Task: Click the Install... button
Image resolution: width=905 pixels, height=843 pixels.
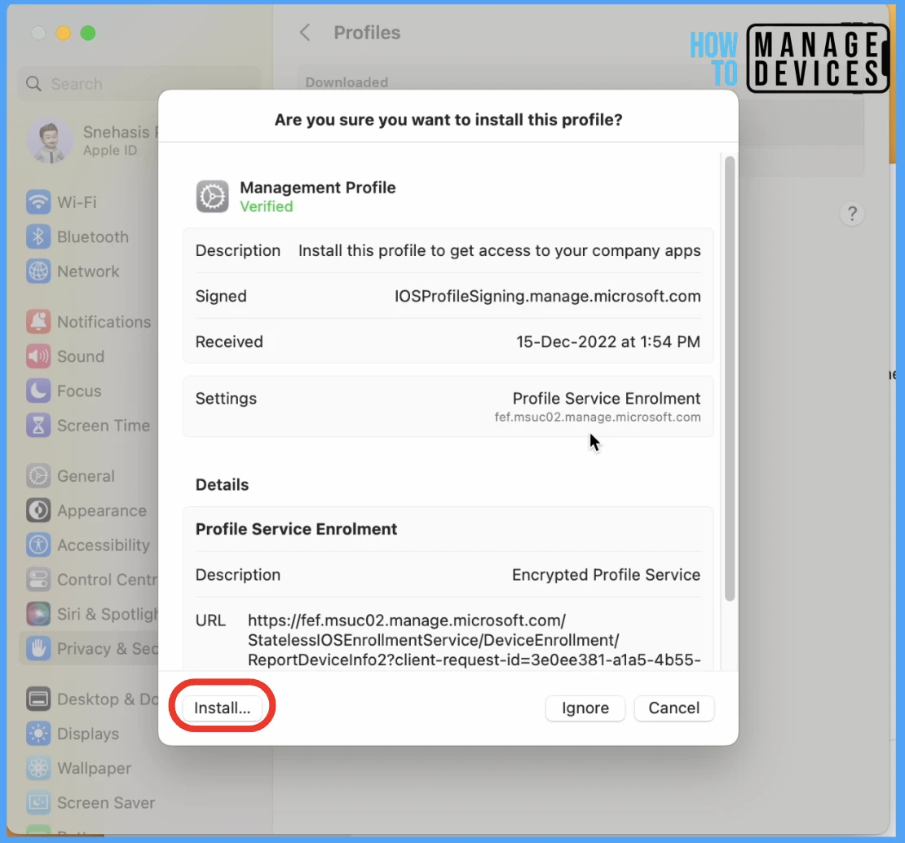Action: (x=223, y=708)
